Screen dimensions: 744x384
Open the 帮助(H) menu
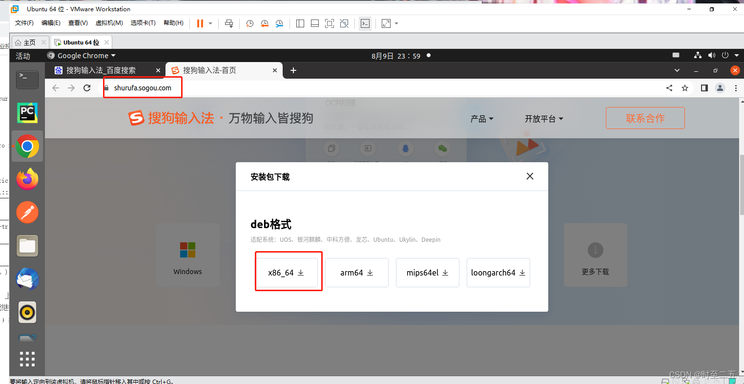coord(173,23)
